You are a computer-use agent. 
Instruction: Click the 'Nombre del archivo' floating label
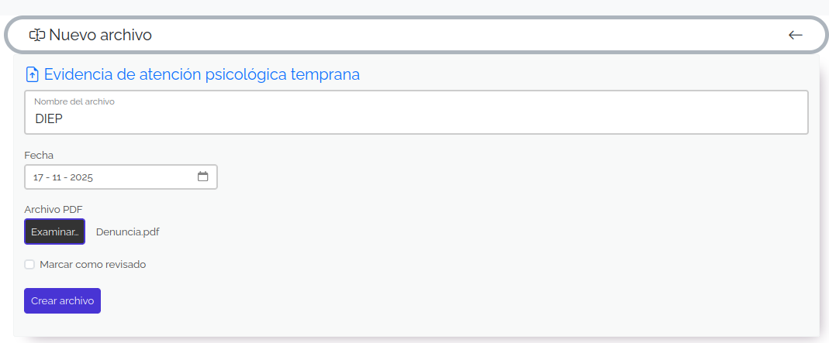point(74,101)
